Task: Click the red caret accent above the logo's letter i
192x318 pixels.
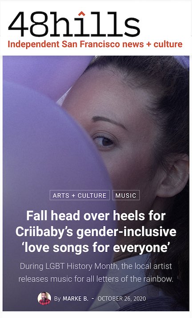Action: pyautogui.click(x=81, y=14)
